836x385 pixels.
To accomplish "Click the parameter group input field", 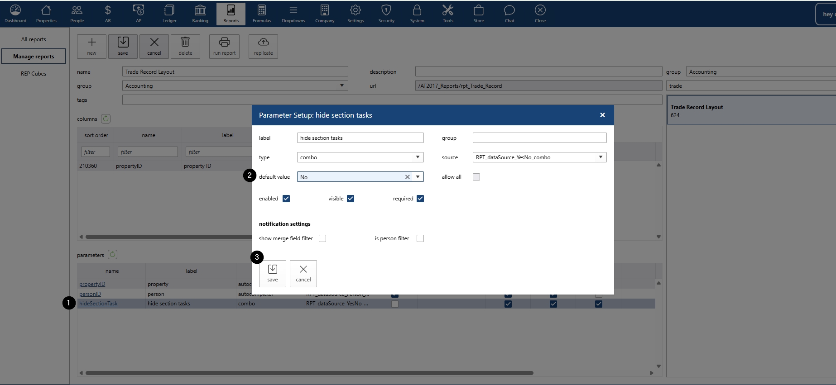I will pyautogui.click(x=540, y=138).
